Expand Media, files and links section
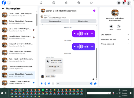Screen dimensions: 134x98 (115, 39)
